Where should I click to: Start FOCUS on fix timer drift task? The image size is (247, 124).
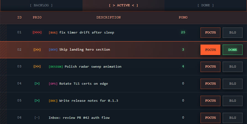(x=210, y=33)
